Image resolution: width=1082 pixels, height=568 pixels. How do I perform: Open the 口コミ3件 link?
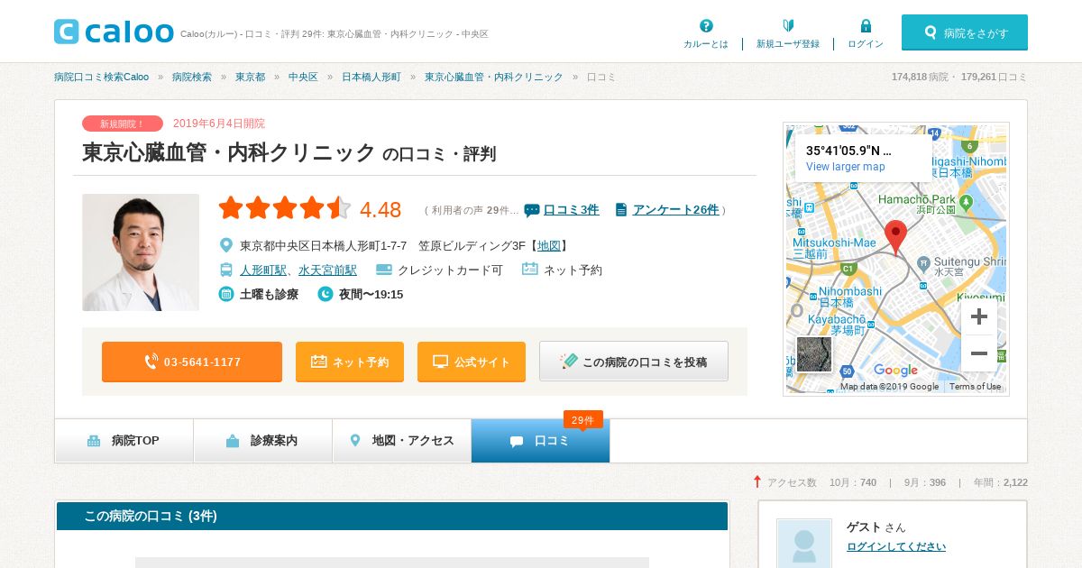click(571, 209)
